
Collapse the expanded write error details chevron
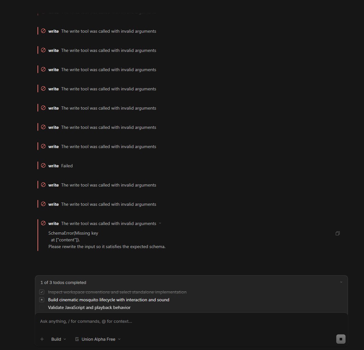tap(160, 223)
